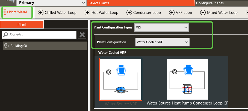Switch to Select Plants step
Image resolution: width=248 pixels, height=111 pixels.
tap(141, 3)
